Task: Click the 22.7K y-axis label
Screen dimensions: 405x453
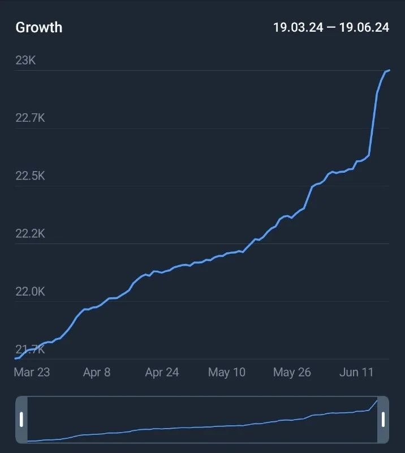Action: (x=30, y=118)
